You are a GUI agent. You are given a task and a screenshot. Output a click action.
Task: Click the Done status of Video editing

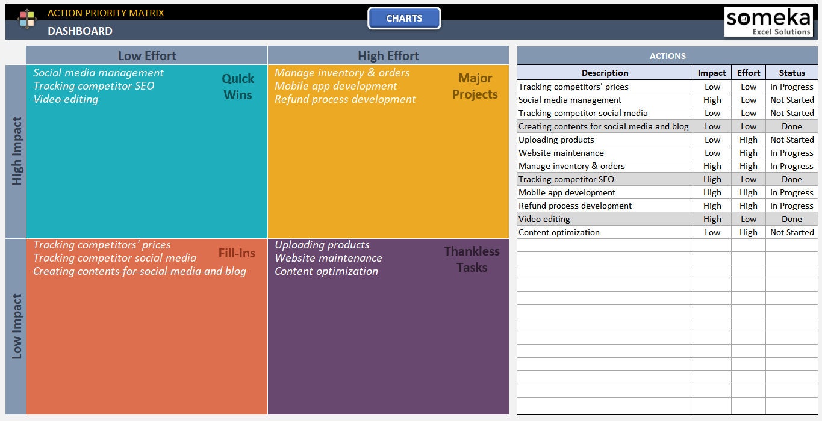pos(791,218)
